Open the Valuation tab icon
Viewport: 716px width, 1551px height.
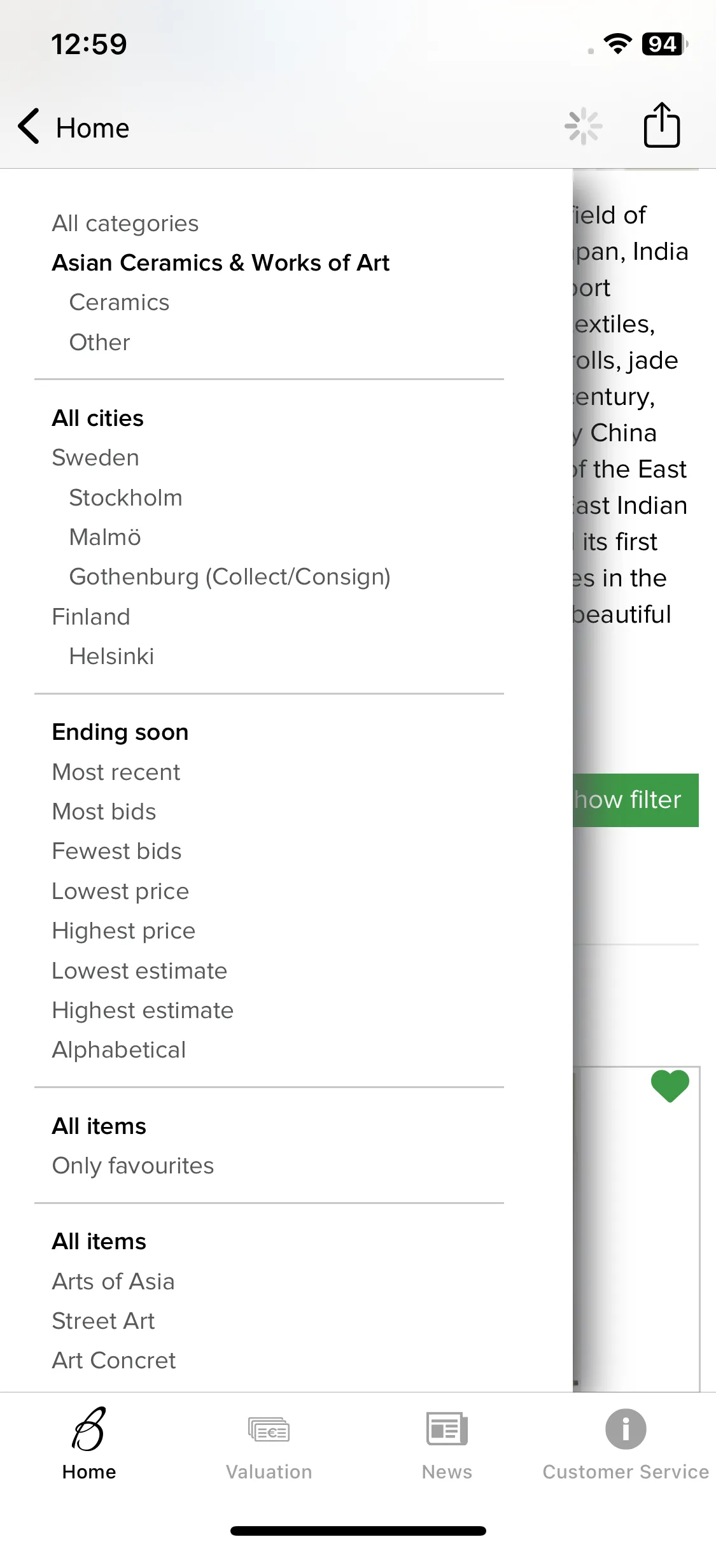(x=269, y=1431)
